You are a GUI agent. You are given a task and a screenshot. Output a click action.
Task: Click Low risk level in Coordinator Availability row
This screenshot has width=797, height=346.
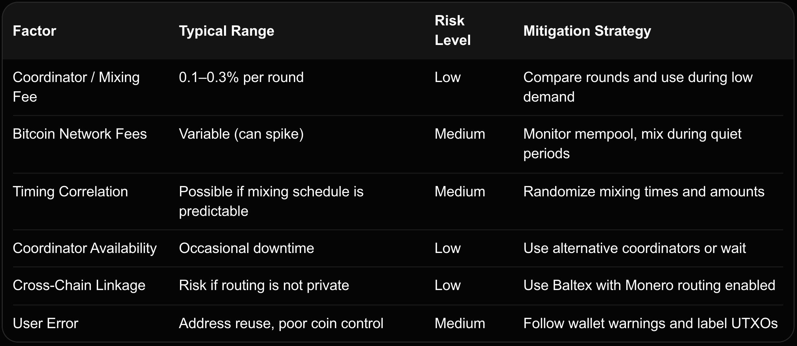pos(447,248)
